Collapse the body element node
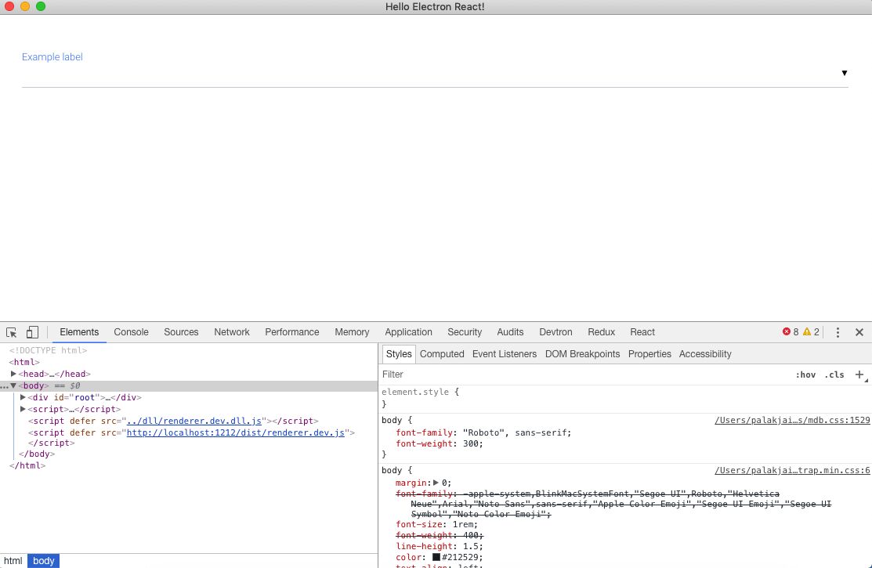Screen dimensions: 872x568 (13, 385)
